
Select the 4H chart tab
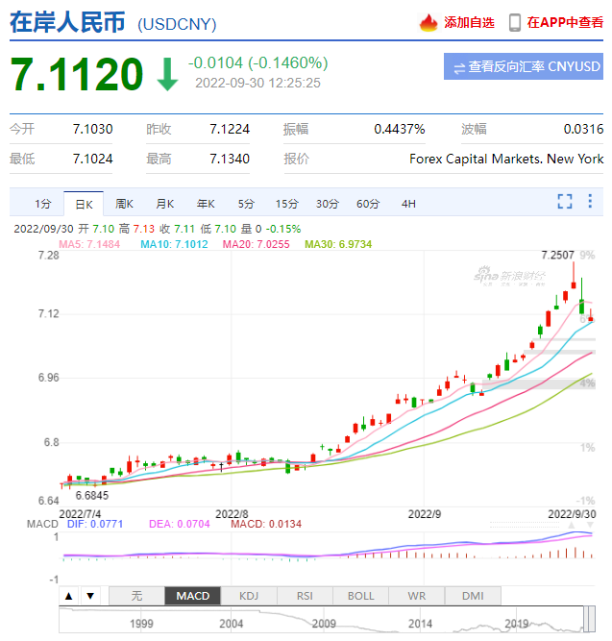(408, 203)
